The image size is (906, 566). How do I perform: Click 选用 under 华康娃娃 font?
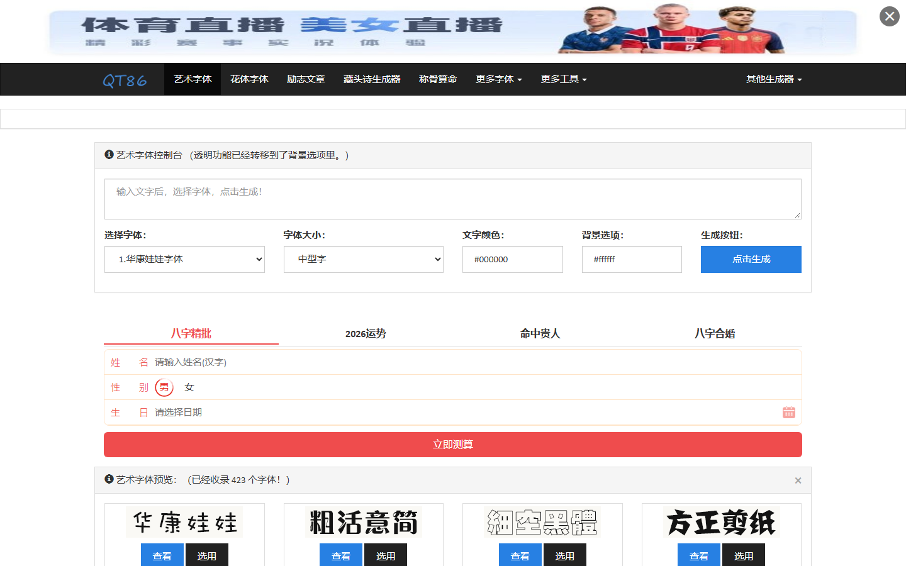click(207, 555)
